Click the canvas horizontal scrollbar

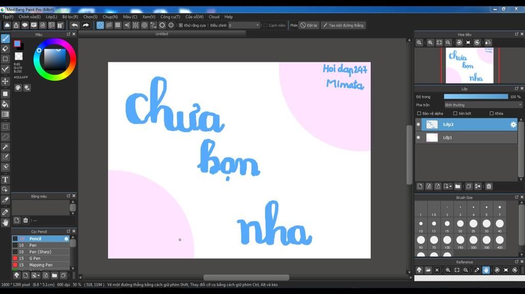pyautogui.click(x=246, y=277)
